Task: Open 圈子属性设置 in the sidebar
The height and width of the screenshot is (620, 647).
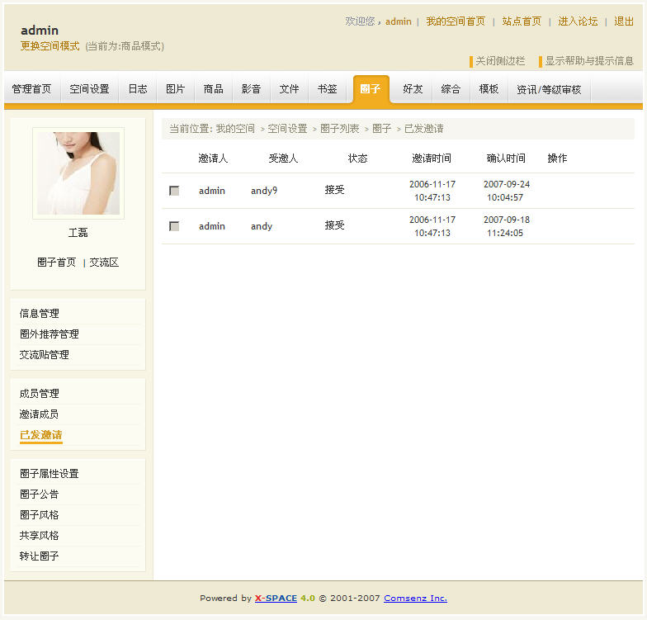Action: pyautogui.click(x=50, y=474)
